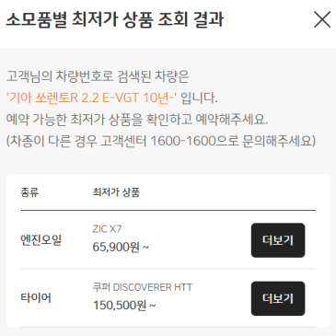Open 더보기 for 엔진오일 row
This screenshot has width=336, height=336.
coord(278,240)
